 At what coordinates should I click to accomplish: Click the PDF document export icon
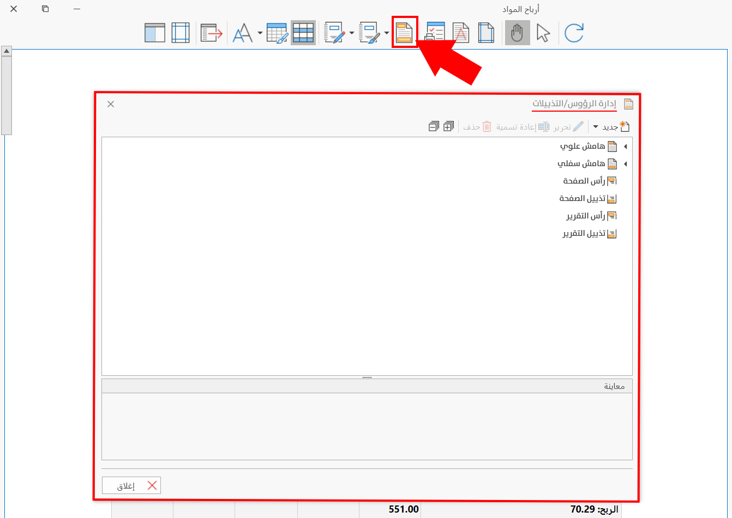tap(461, 33)
